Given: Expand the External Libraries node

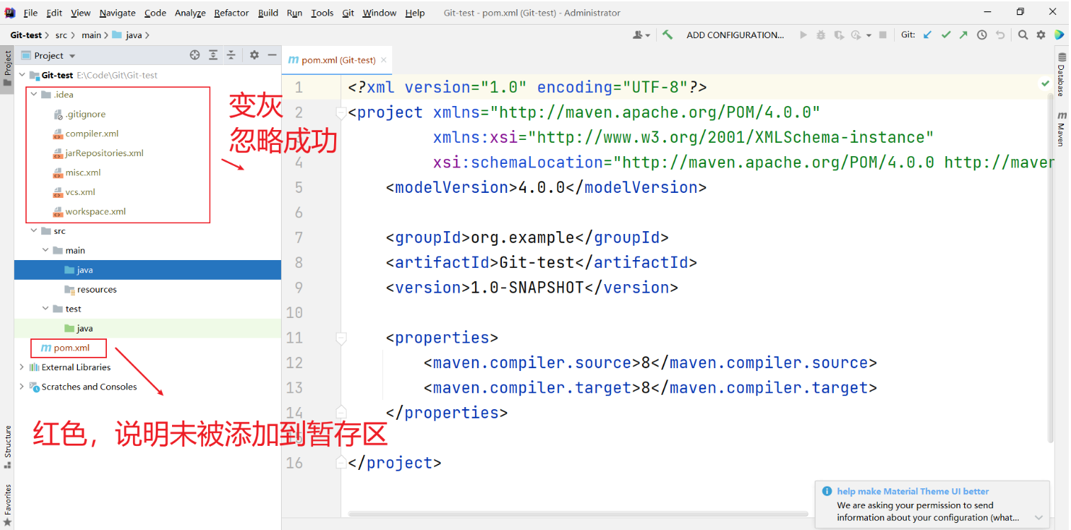Looking at the screenshot, I should click(x=22, y=367).
